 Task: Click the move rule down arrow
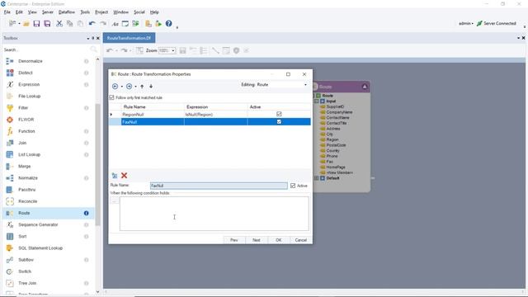151,87
